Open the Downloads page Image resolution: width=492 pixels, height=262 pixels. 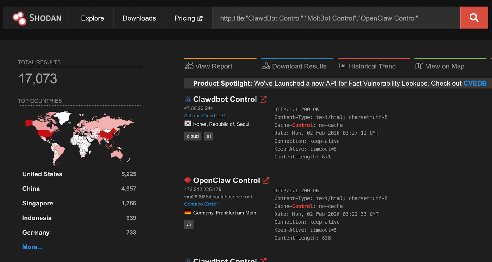pyautogui.click(x=139, y=18)
